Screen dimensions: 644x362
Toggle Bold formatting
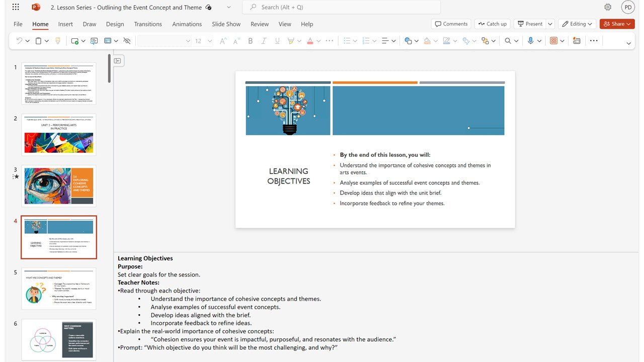250,41
